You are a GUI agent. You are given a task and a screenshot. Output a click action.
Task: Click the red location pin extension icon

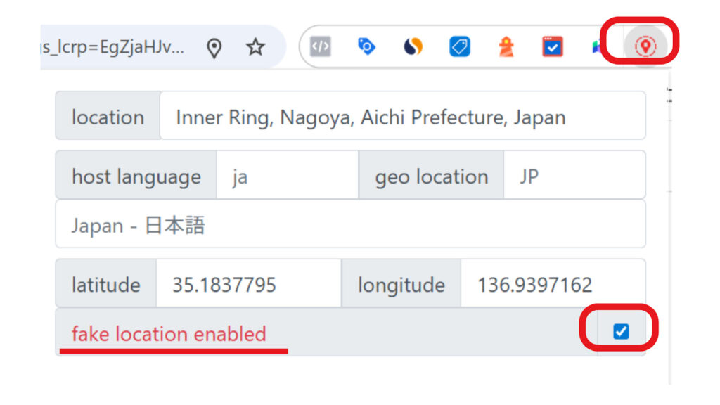pyautogui.click(x=645, y=47)
